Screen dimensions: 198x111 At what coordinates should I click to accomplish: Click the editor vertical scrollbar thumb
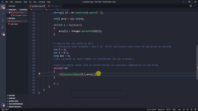pos(197,62)
